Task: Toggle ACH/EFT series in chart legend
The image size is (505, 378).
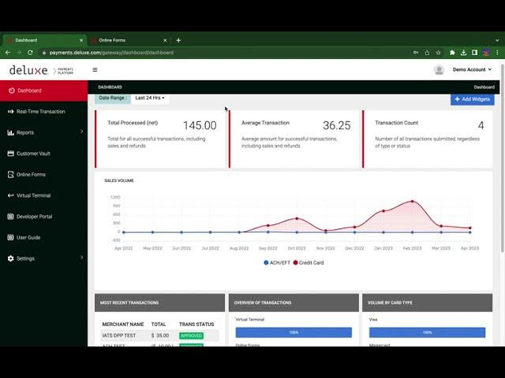Action: click(x=277, y=262)
